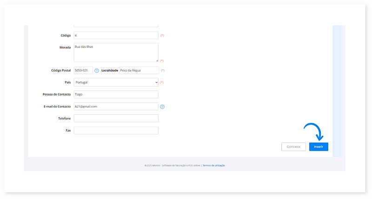Select the Código Postal field with 5050-021
The width and height of the screenshot is (372, 199).
point(83,71)
